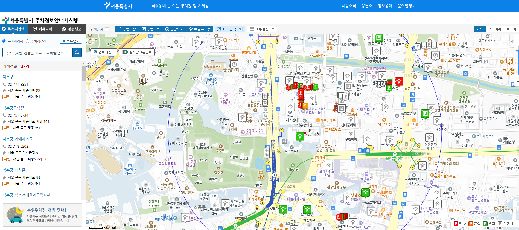This screenshot has height=230, width=519.
Task: Switch to the 목적지검색 tab
Action: point(14,29)
